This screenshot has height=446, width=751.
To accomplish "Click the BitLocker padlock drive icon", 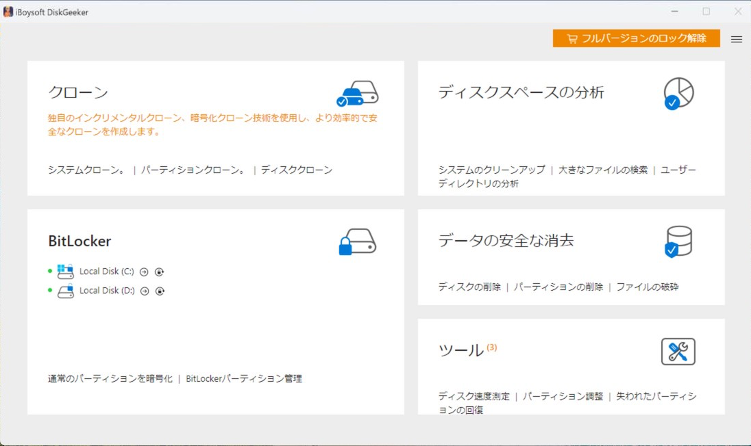I will point(357,242).
